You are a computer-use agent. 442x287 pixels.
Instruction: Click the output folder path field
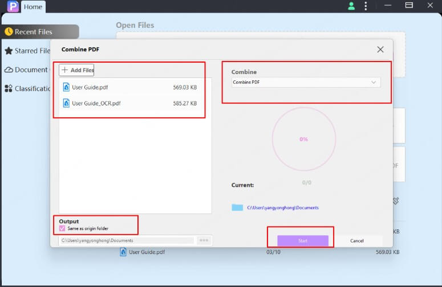126,240
